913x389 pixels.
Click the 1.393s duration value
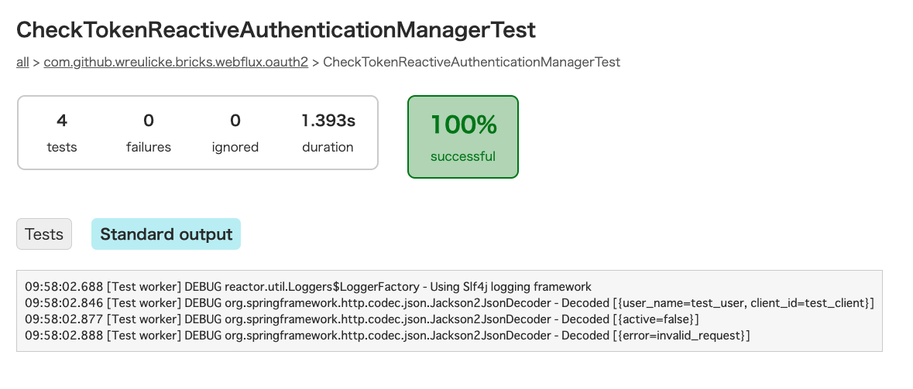(328, 121)
